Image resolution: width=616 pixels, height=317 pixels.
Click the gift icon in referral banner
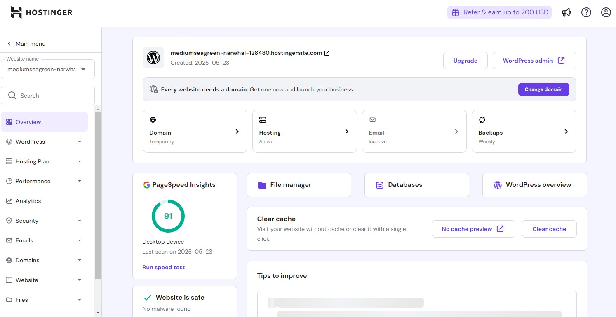coord(456,12)
